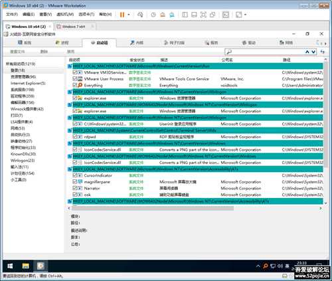Click inside the search input field
The height and width of the screenshot is (281, 332).
(x=268, y=52)
